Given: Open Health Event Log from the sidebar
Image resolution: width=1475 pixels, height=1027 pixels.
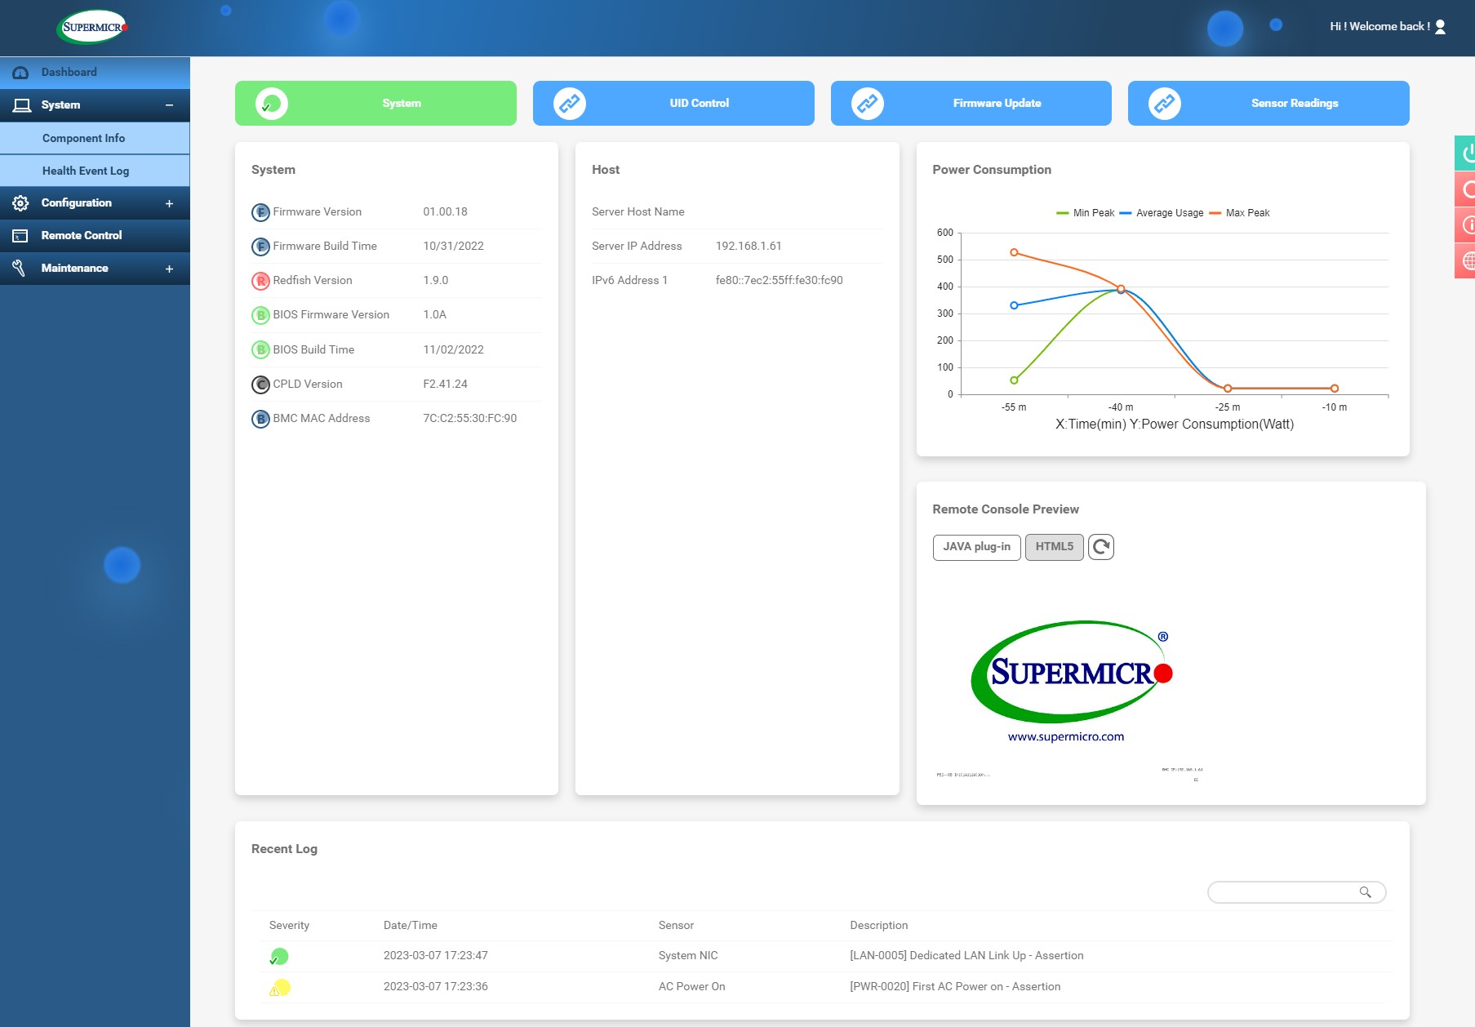Looking at the screenshot, I should 86,171.
